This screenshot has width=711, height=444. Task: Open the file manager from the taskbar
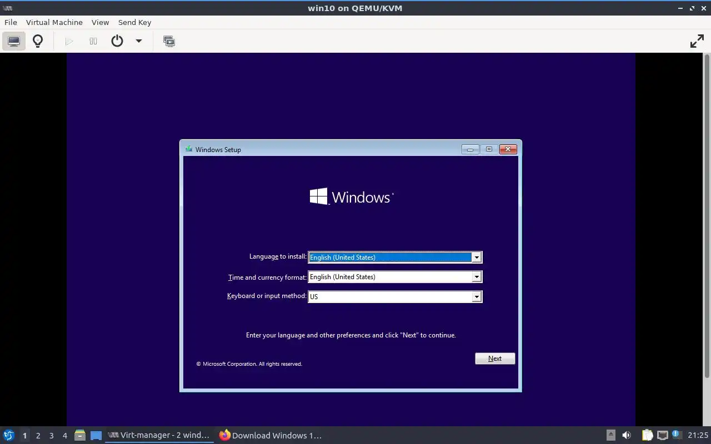[x=79, y=436]
